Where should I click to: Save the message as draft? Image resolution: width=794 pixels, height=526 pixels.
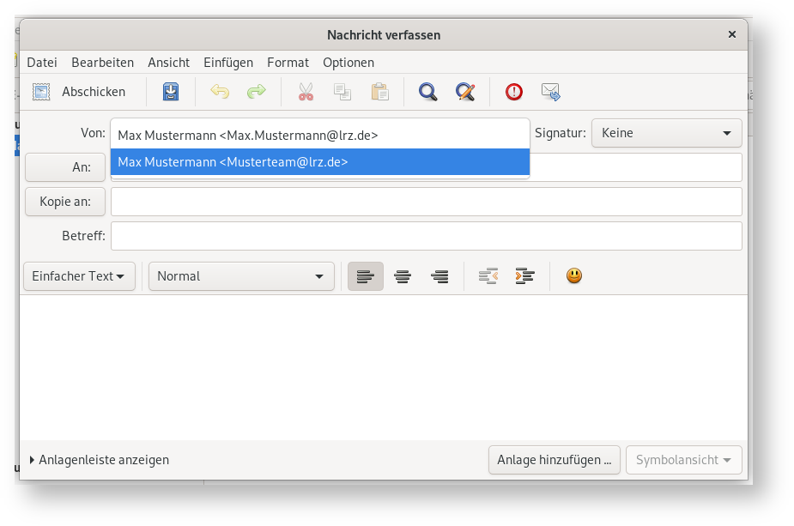(171, 92)
